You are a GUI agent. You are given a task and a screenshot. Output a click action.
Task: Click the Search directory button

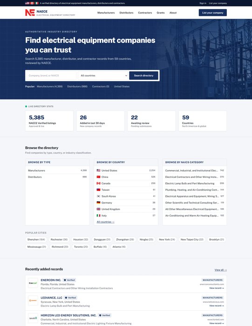(143, 75)
